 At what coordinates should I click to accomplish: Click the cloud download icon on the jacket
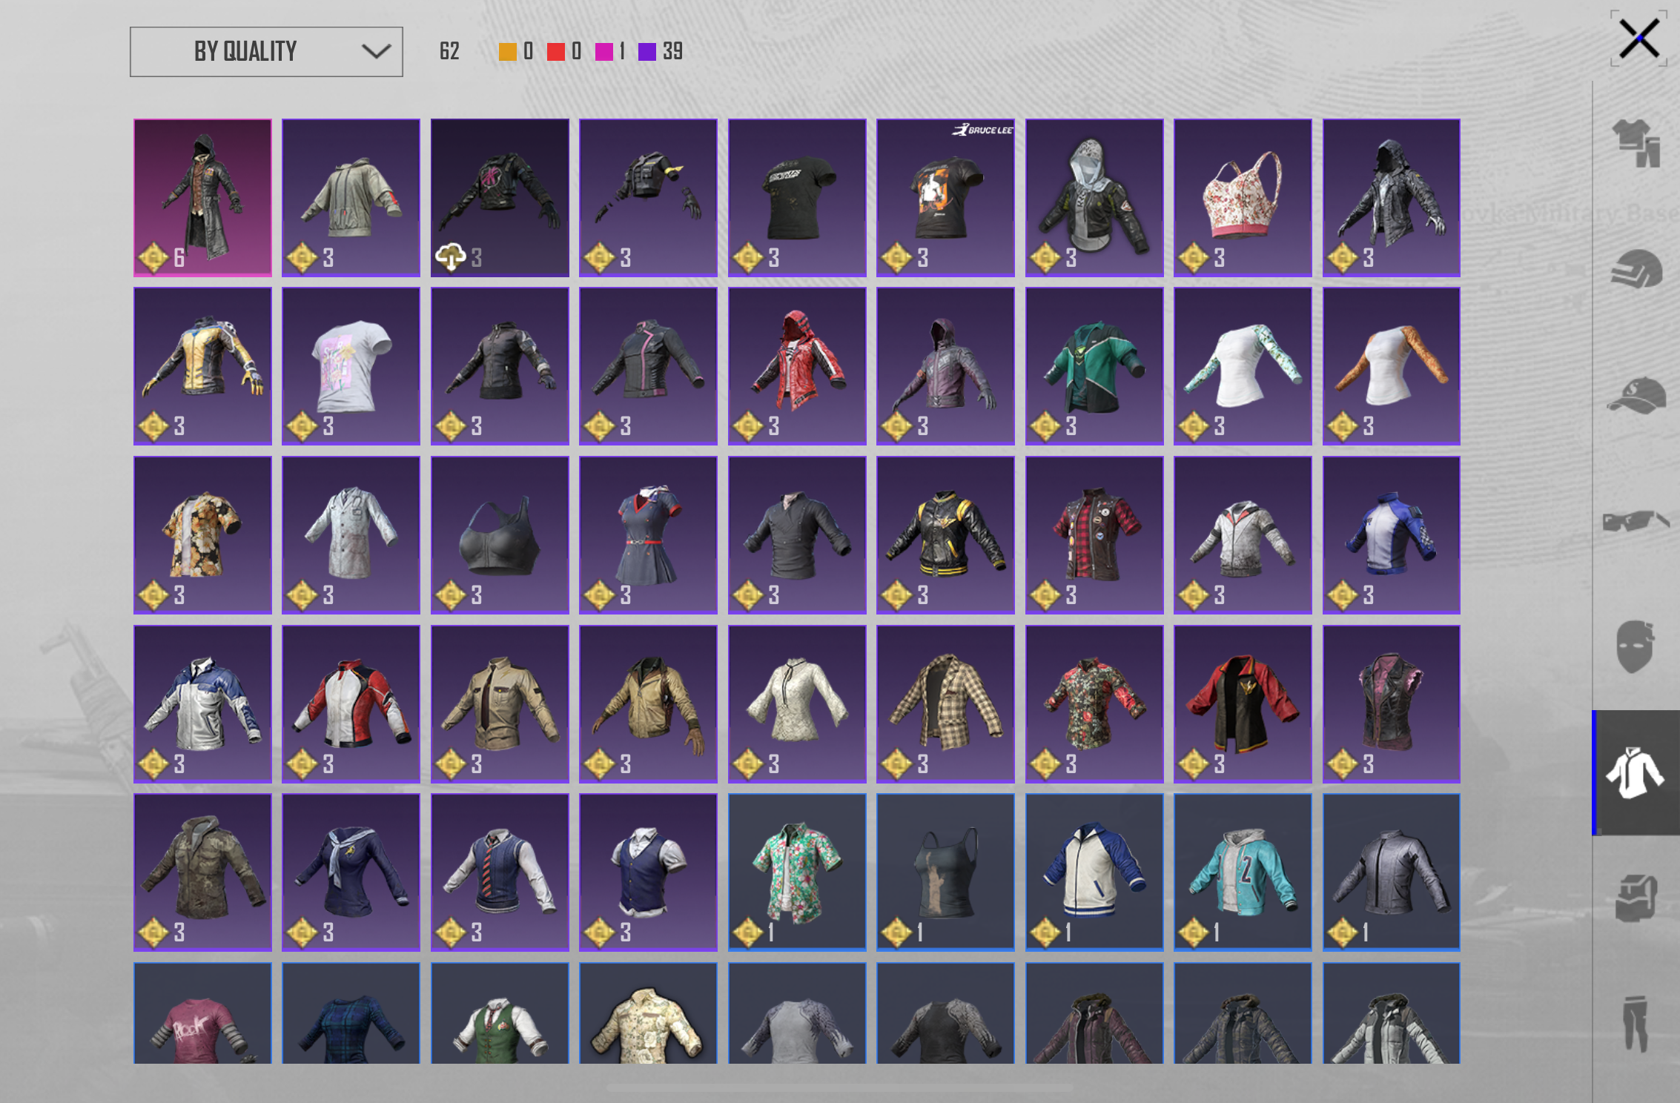click(450, 257)
